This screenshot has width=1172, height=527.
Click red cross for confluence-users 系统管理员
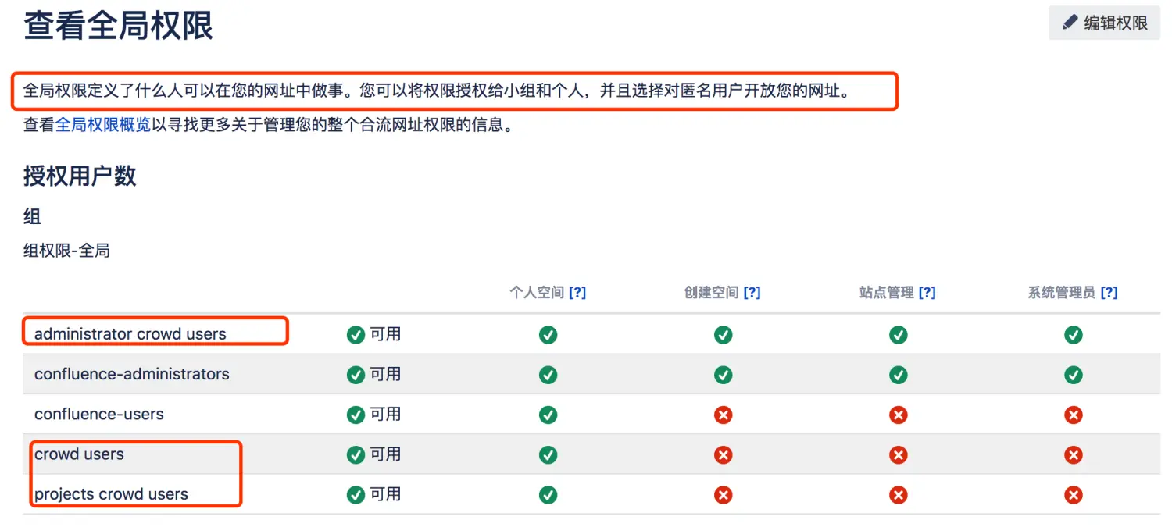tap(1074, 415)
